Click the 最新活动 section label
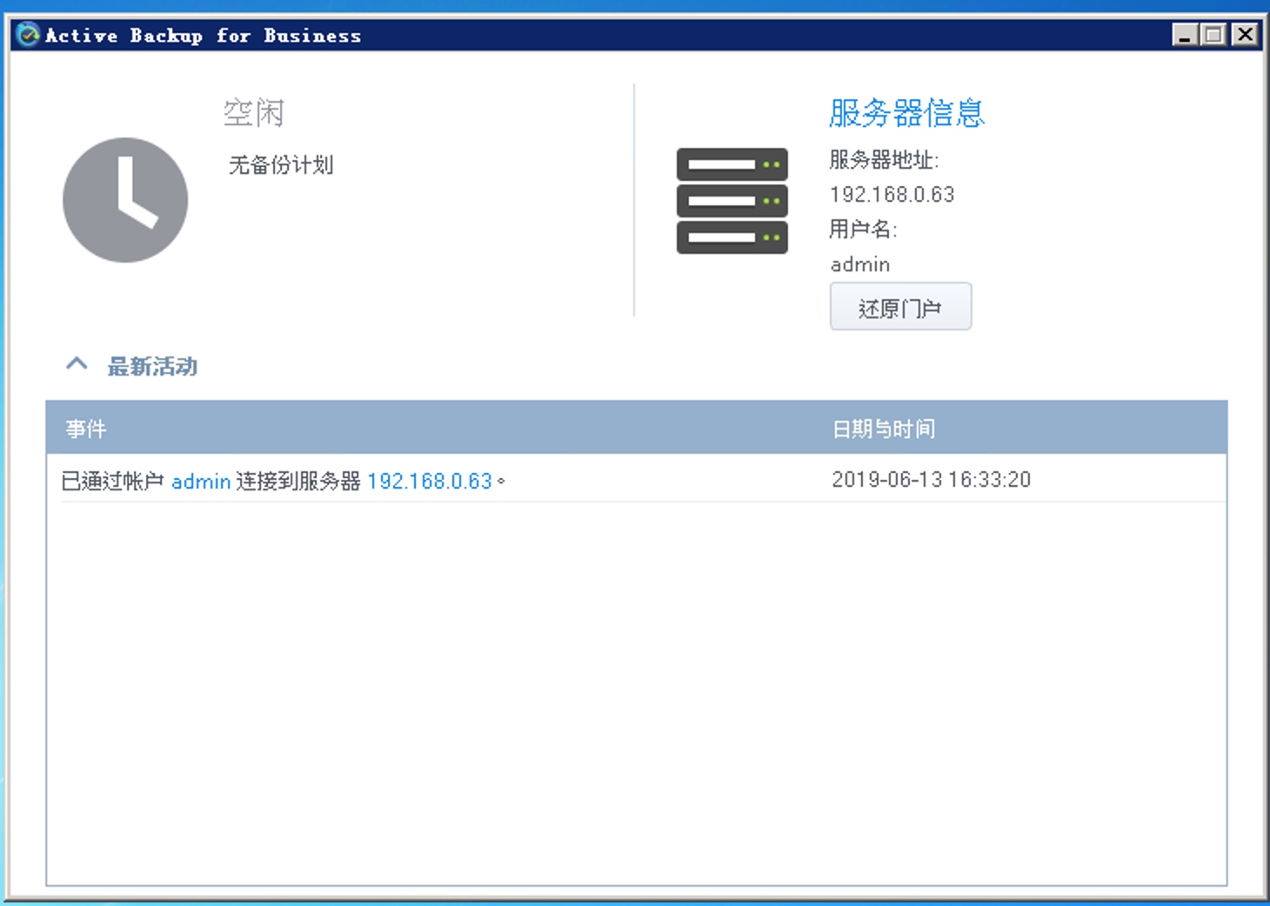Image resolution: width=1270 pixels, height=906 pixels. click(152, 366)
